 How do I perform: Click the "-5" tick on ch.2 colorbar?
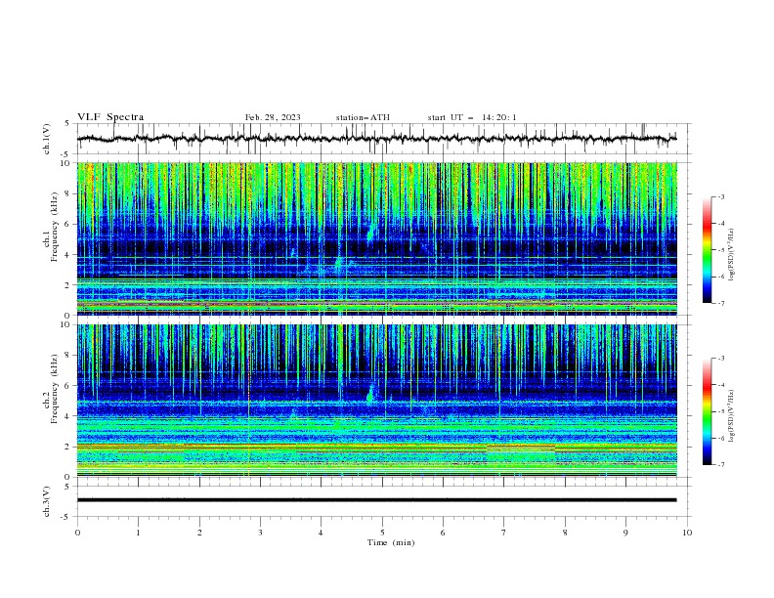tap(720, 411)
